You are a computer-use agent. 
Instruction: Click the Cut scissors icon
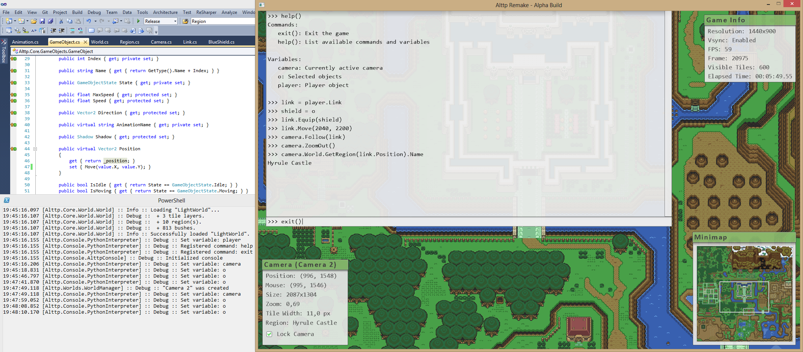click(61, 21)
